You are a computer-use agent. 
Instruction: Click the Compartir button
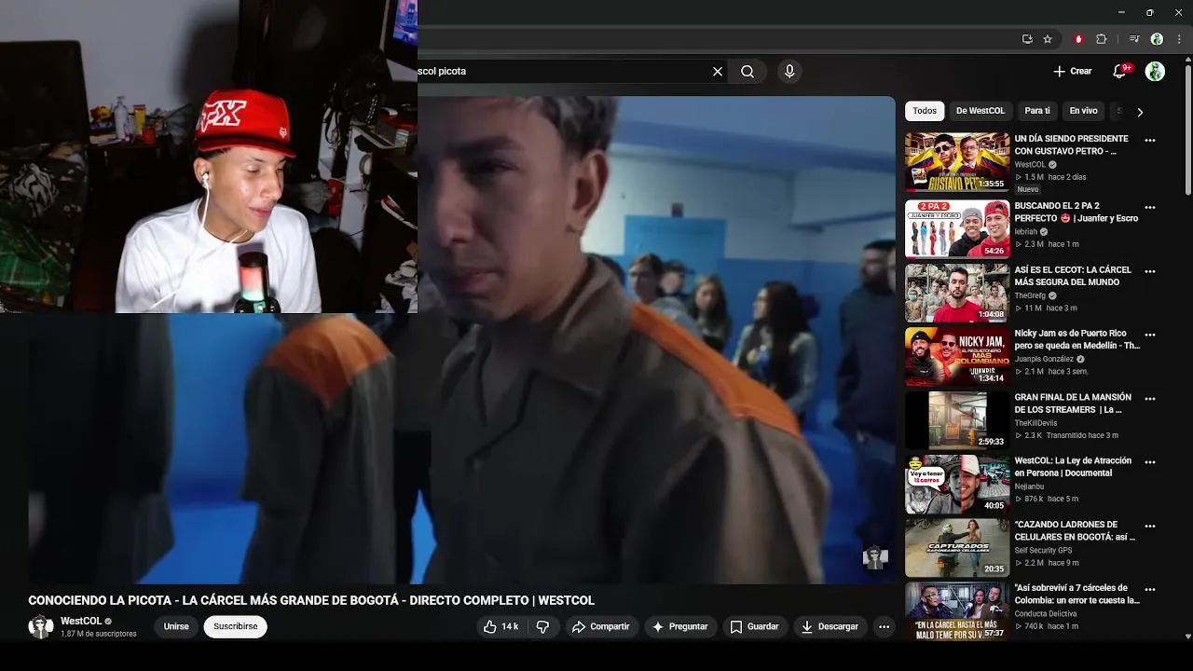point(601,627)
